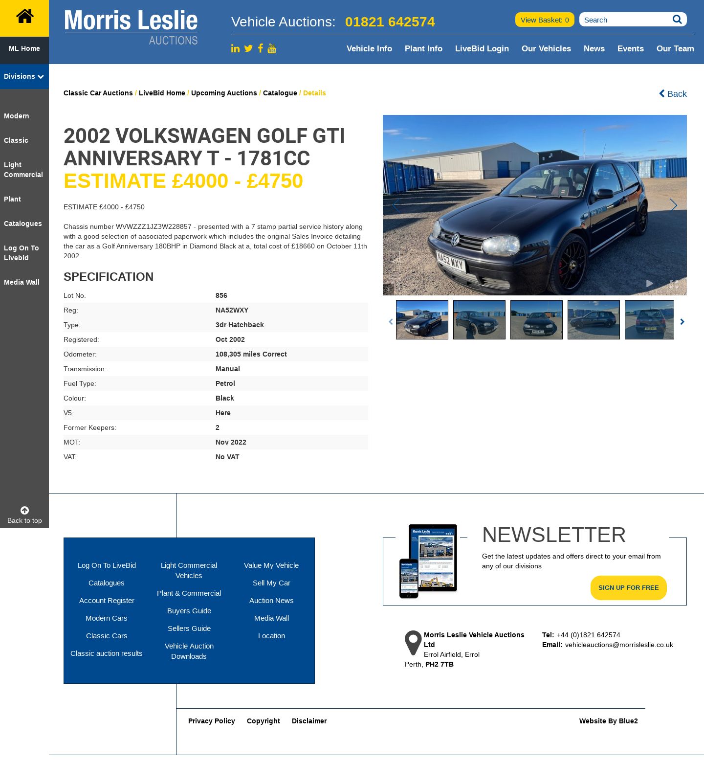Go to LiveBid Login
Image resolution: width=704 pixels, height=762 pixels.
coord(482,48)
